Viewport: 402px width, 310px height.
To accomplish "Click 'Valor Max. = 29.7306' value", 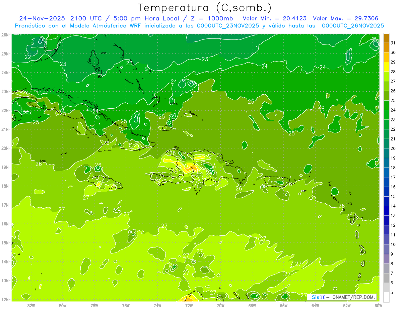I will (x=345, y=18).
